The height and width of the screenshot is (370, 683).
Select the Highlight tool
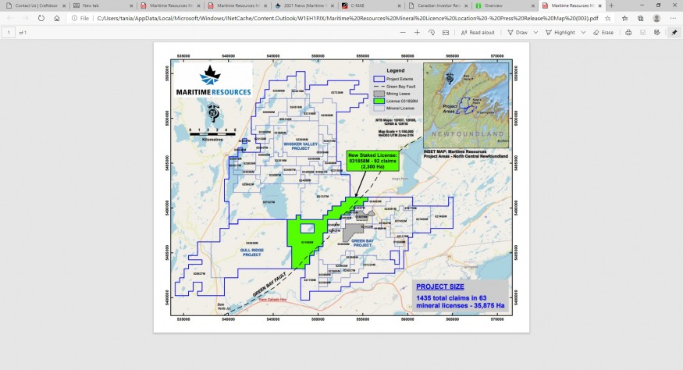[560, 32]
